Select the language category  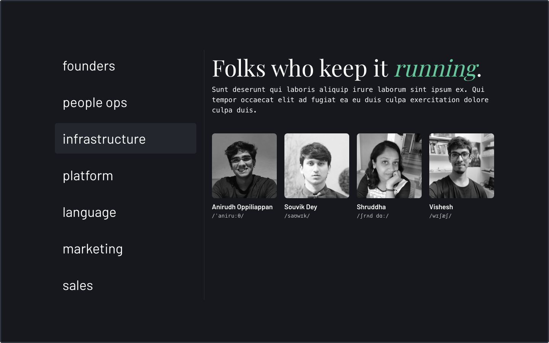pyautogui.click(x=89, y=212)
